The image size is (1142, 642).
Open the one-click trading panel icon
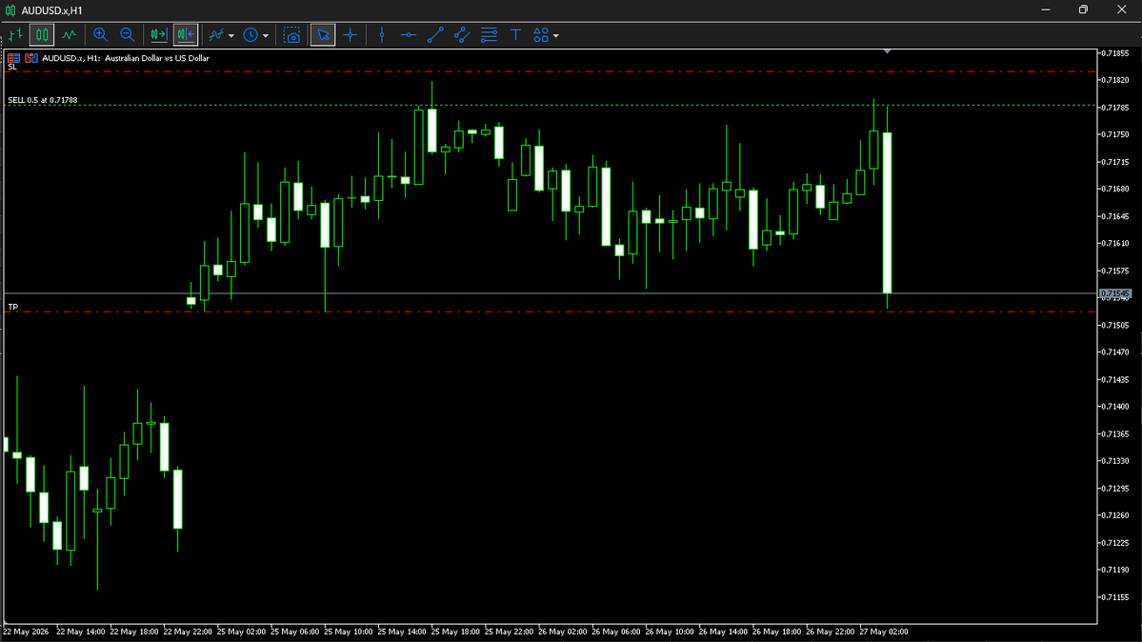[x=14, y=58]
